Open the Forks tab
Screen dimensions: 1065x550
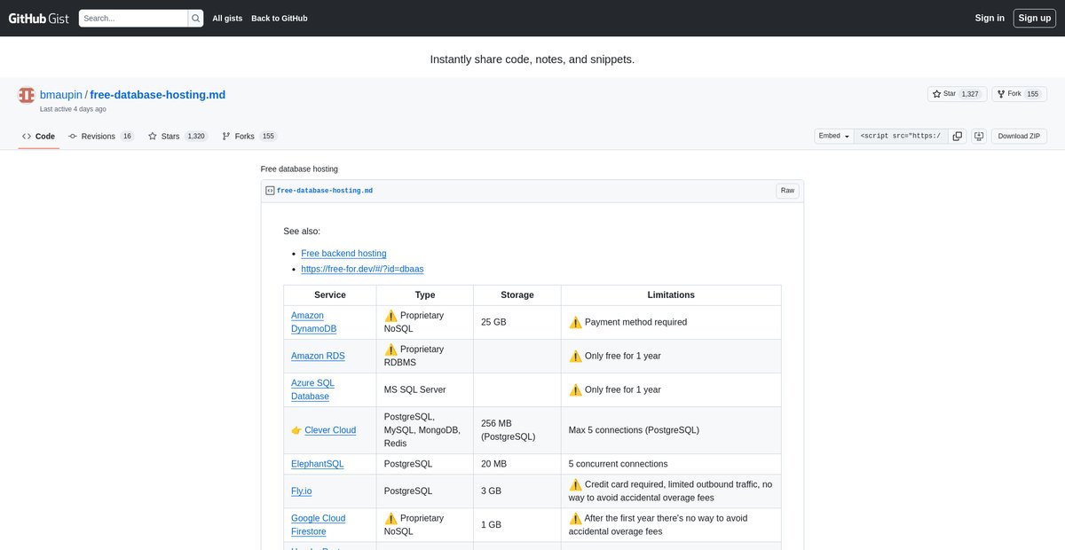[x=249, y=137]
